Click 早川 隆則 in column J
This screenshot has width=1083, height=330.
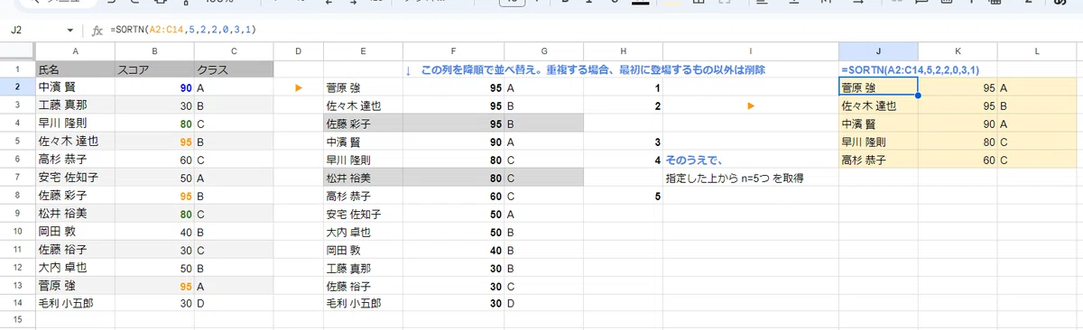pos(878,142)
